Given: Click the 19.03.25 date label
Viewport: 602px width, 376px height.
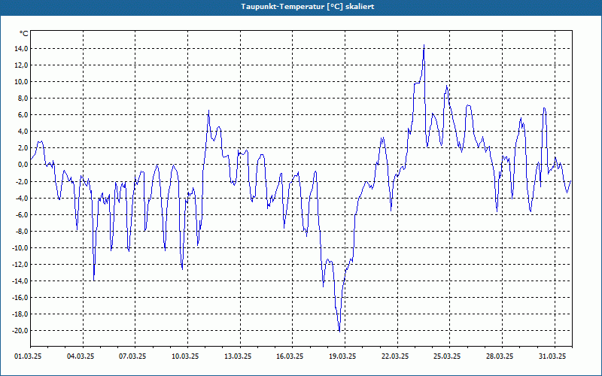Looking at the screenshot, I should tap(342, 356).
